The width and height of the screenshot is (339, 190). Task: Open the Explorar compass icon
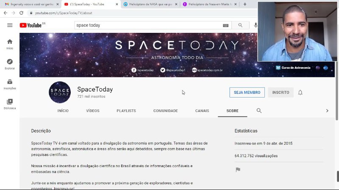(10, 64)
